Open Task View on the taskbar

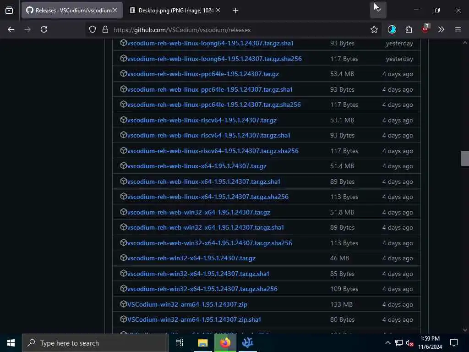(180, 343)
